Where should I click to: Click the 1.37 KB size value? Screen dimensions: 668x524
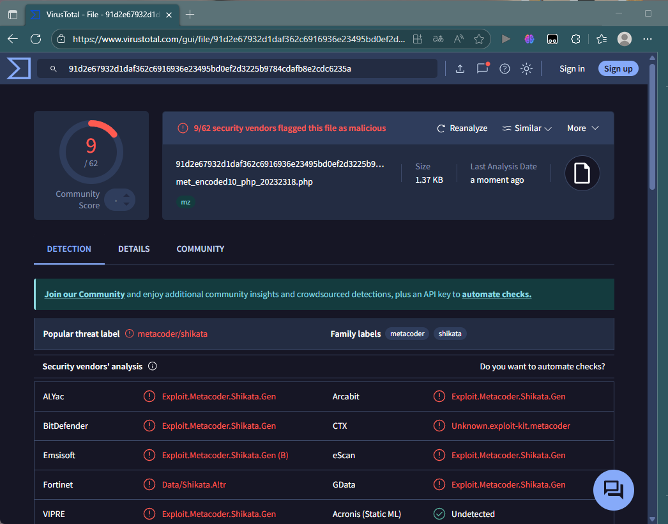pos(429,180)
